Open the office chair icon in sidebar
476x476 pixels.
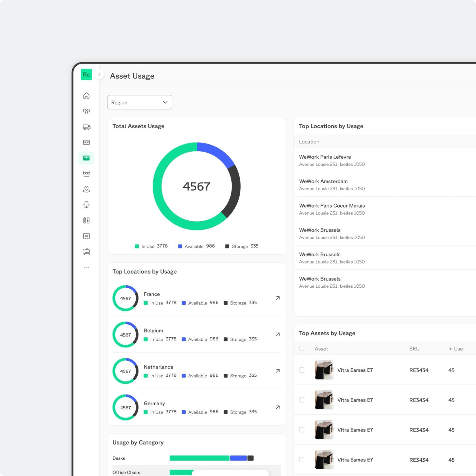pos(86,205)
